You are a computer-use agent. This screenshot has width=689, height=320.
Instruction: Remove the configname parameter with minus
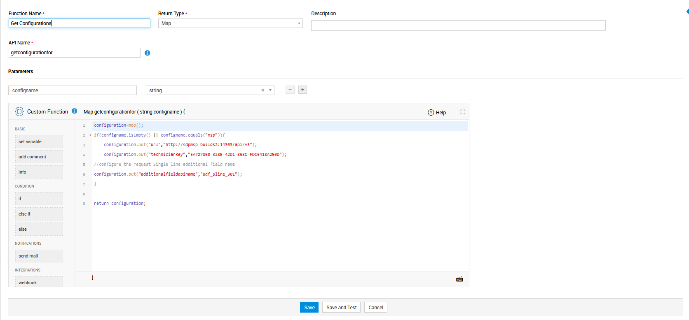[290, 90]
